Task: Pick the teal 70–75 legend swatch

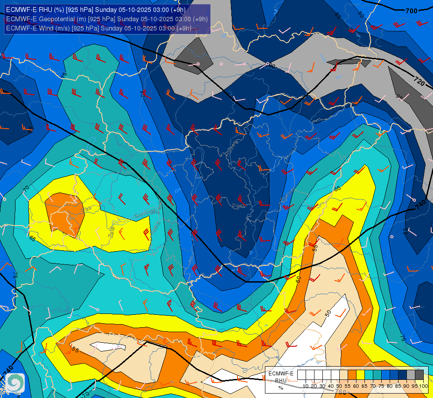Action: point(377,375)
